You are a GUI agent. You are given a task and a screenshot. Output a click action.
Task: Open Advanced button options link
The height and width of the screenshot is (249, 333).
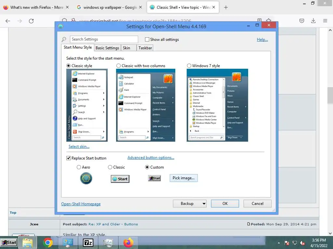coord(151,158)
